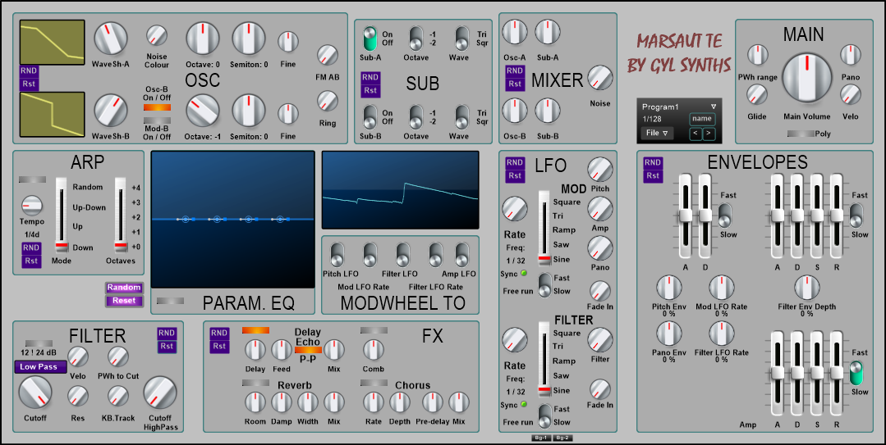
Task: Click the WaveSh-A waveform display
Action: point(52,42)
